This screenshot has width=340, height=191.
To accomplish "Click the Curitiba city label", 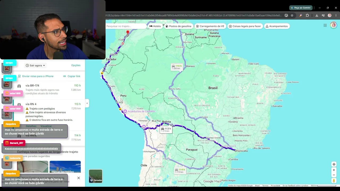I will coord(233,159).
